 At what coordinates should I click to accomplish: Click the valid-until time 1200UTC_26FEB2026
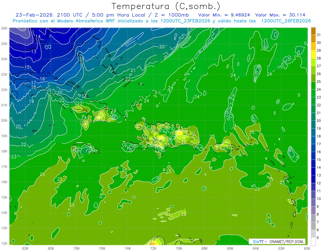pos(286,21)
